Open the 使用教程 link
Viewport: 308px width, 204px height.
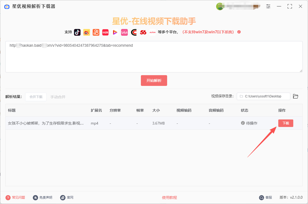(x=169, y=198)
